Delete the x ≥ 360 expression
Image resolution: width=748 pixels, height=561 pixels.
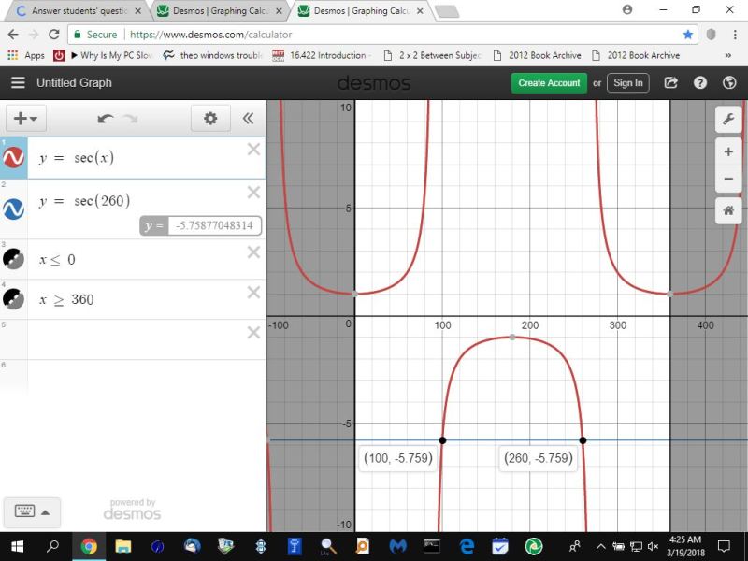coord(253,292)
